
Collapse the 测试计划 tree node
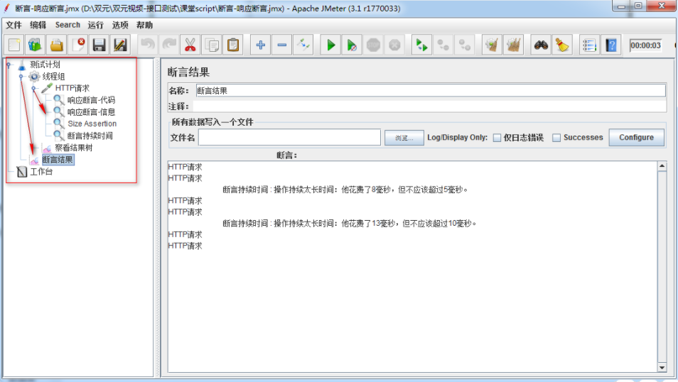pos(9,65)
